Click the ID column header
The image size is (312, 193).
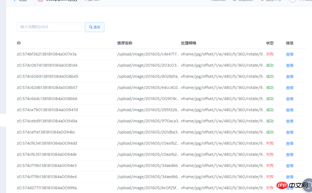click(x=19, y=43)
